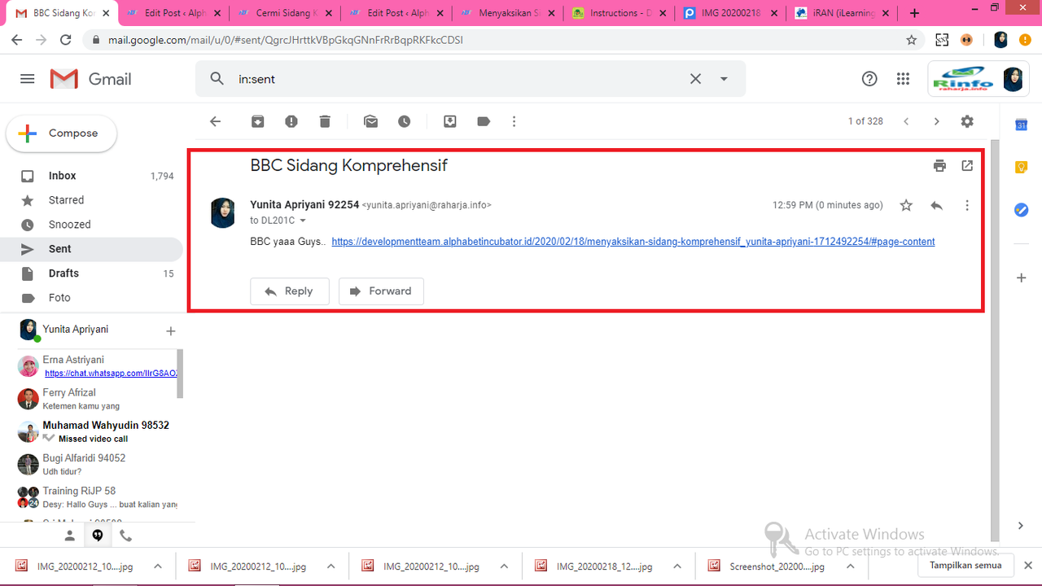This screenshot has height=586, width=1042.
Task: Report this email as spam
Action: [x=291, y=121]
